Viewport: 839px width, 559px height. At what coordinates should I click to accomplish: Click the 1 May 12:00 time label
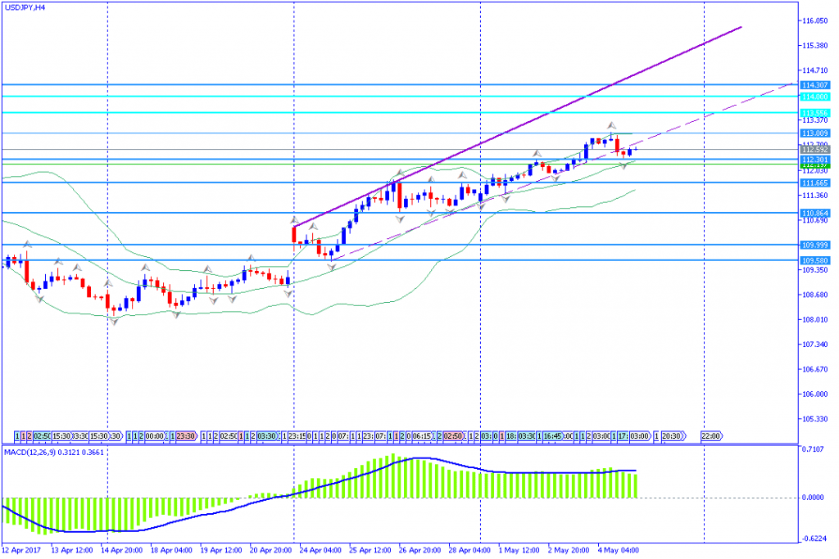click(519, 551)
